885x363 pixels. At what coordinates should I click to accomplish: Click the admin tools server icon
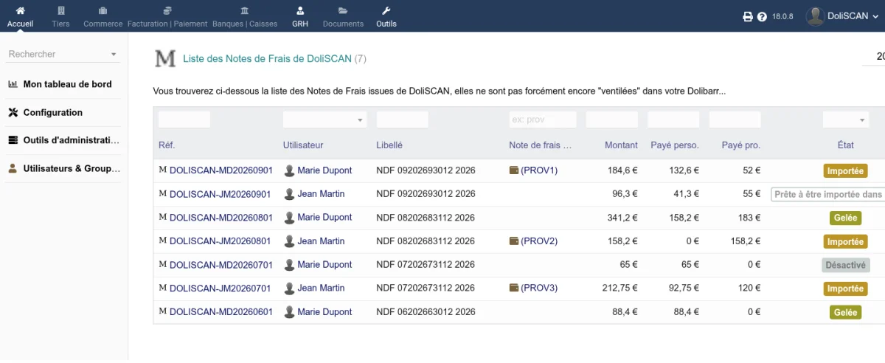coord(13,140)
